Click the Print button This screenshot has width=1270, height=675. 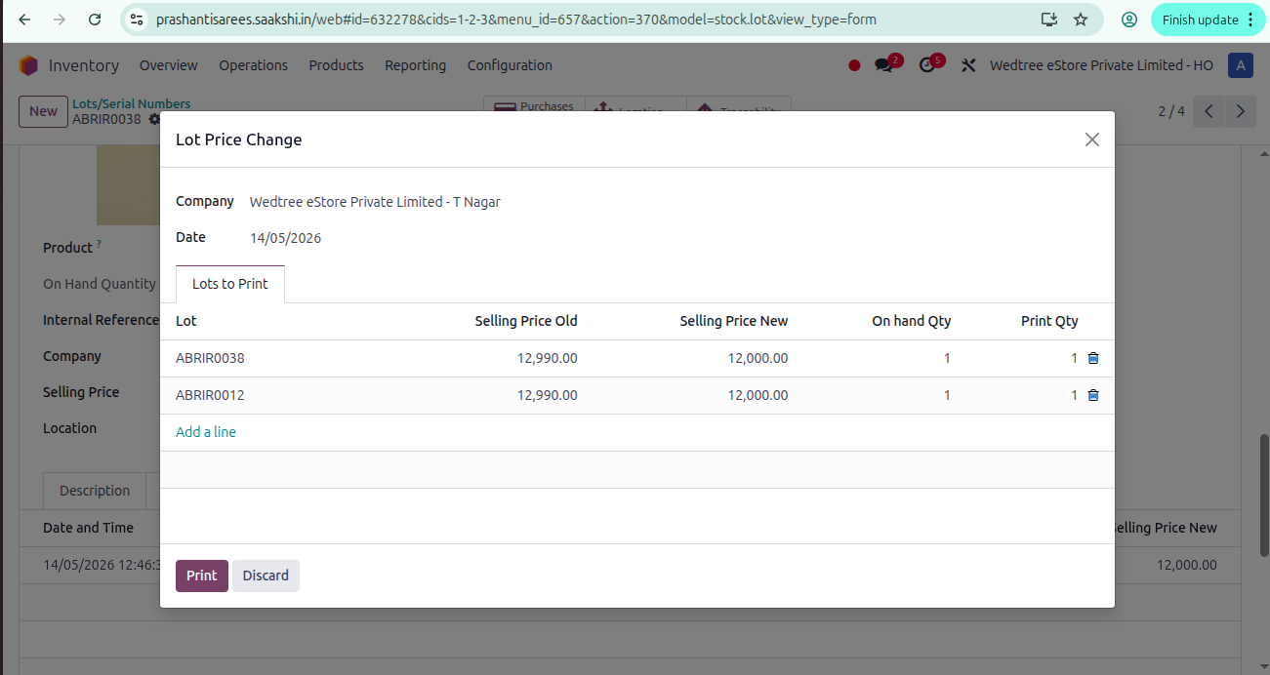click(202, 576)
